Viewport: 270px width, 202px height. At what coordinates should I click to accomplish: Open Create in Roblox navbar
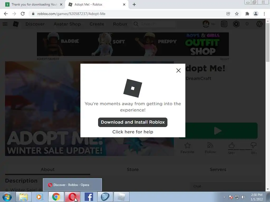click(x=97, y=24)
